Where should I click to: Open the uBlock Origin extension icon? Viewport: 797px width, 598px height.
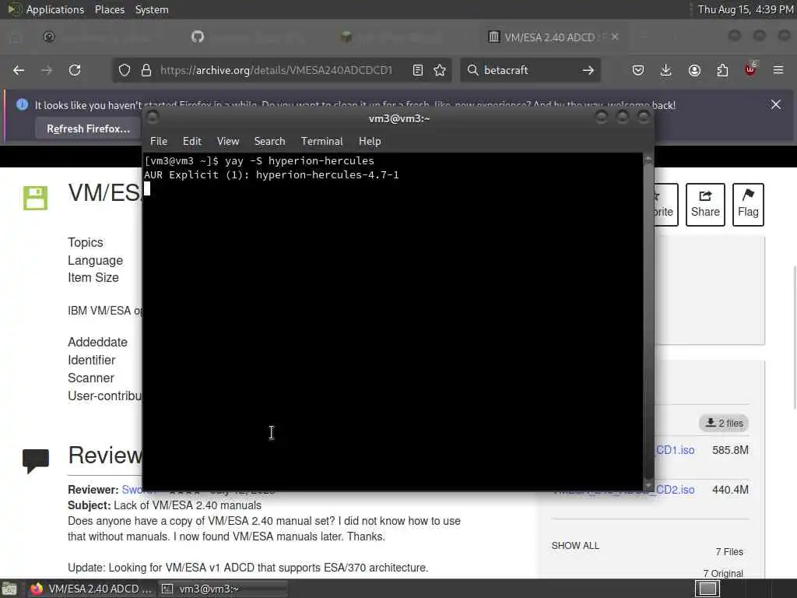(x=750, y=69)
